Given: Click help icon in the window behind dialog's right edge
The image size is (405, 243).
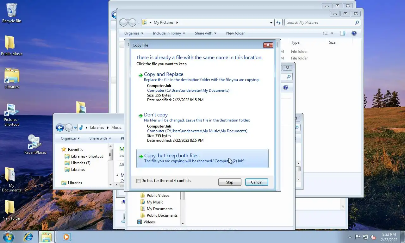Looking at the screenshot, I should coord(286,87).
